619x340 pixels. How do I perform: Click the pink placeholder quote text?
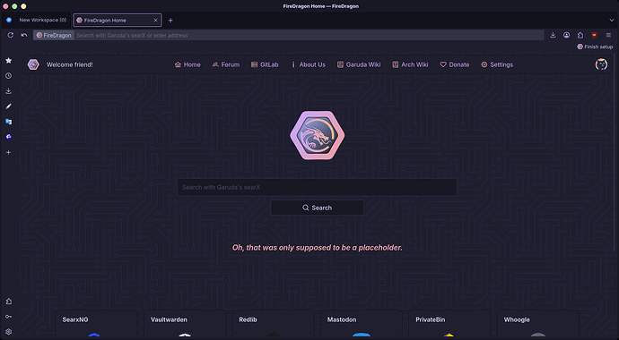(x=317, y=248)
